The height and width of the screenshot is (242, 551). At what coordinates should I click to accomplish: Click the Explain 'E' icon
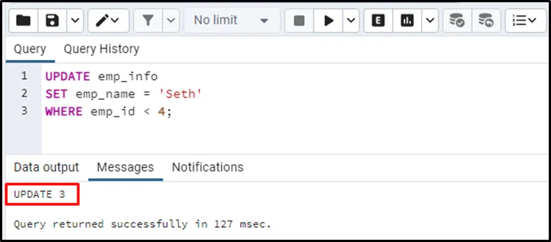[x=378, y=21]
